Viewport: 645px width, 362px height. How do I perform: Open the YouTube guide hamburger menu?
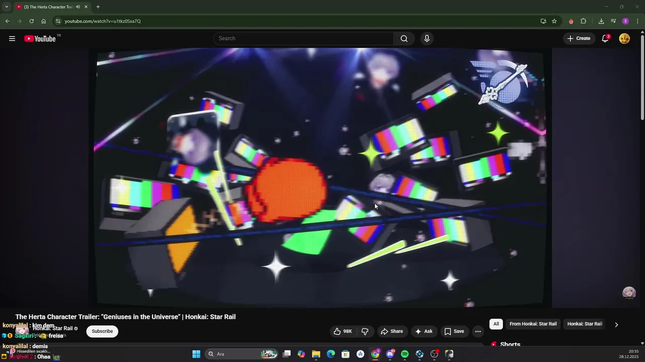click(12, 39)
